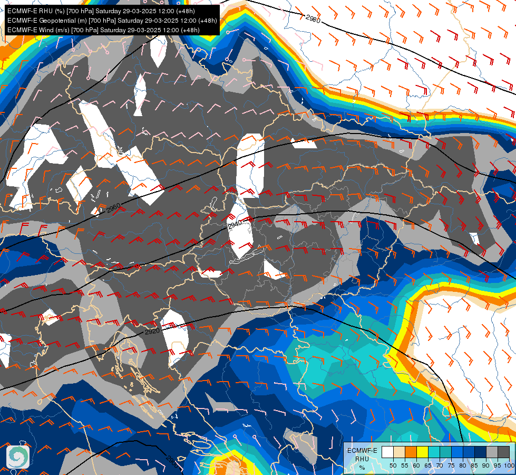Click the 2960 geopotential contour label
This screenshot has height=475, width=516.
pyautogui.click(x=113, y=208)
